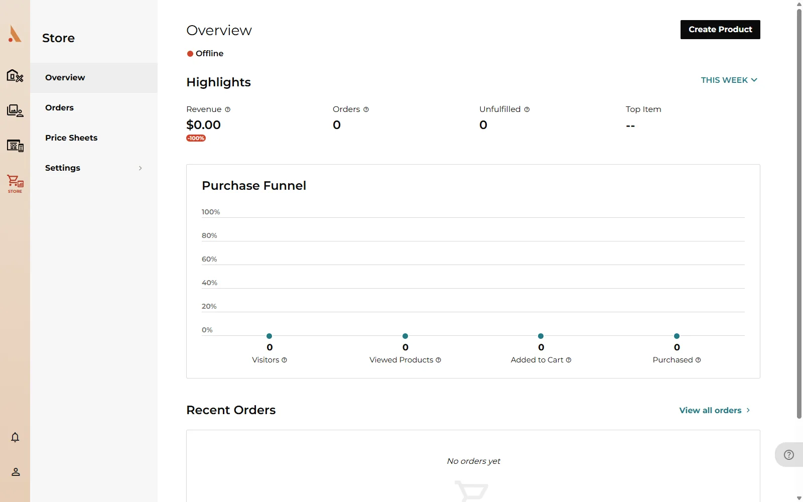Open the account profile icon
The height and width of the screenshot is (502, 803).
tap(16, 472)
